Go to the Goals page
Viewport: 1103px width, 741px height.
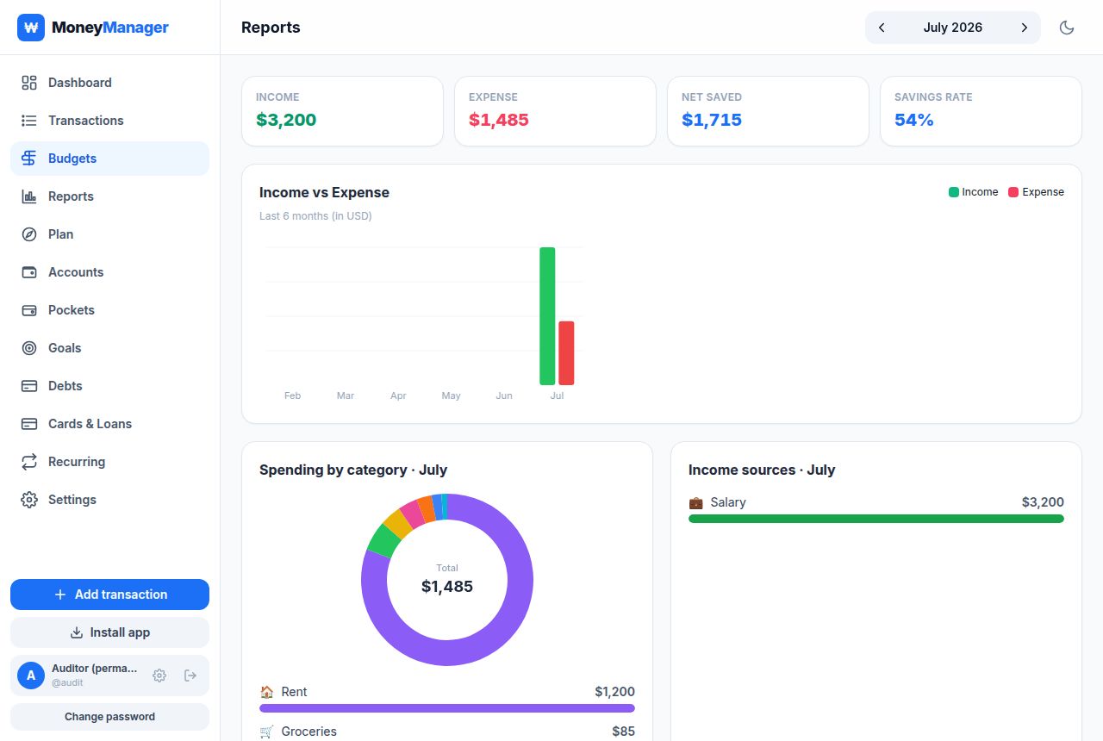109,348
